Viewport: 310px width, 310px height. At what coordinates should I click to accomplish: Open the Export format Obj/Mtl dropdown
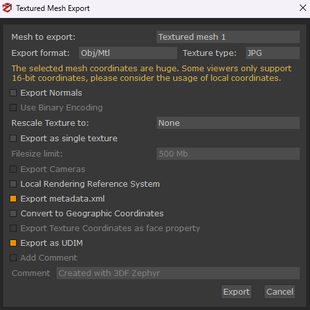[x=128, y=53]
